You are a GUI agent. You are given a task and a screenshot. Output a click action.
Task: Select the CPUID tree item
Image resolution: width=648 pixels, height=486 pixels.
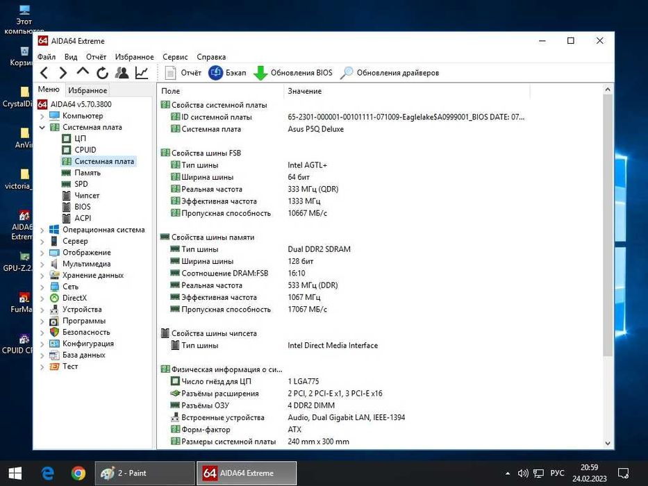78,149
